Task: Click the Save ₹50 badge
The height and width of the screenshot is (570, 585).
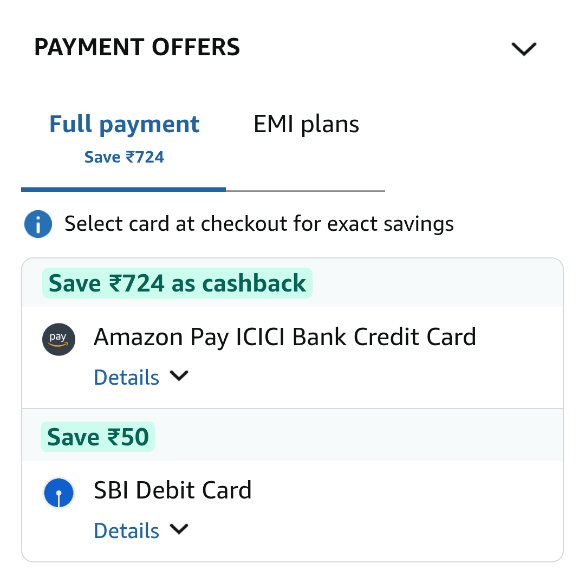Action: (x=97, y=437)
